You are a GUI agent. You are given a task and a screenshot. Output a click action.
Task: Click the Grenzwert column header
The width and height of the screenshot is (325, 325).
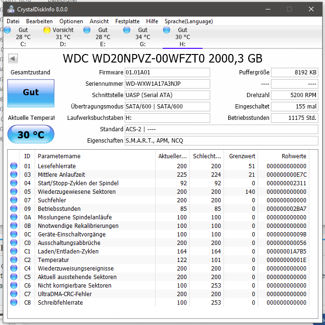tap(241, 156)
